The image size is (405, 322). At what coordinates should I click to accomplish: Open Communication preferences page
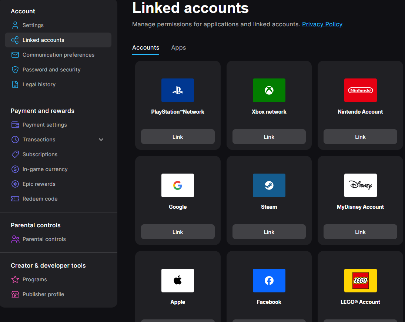(58, 55)
